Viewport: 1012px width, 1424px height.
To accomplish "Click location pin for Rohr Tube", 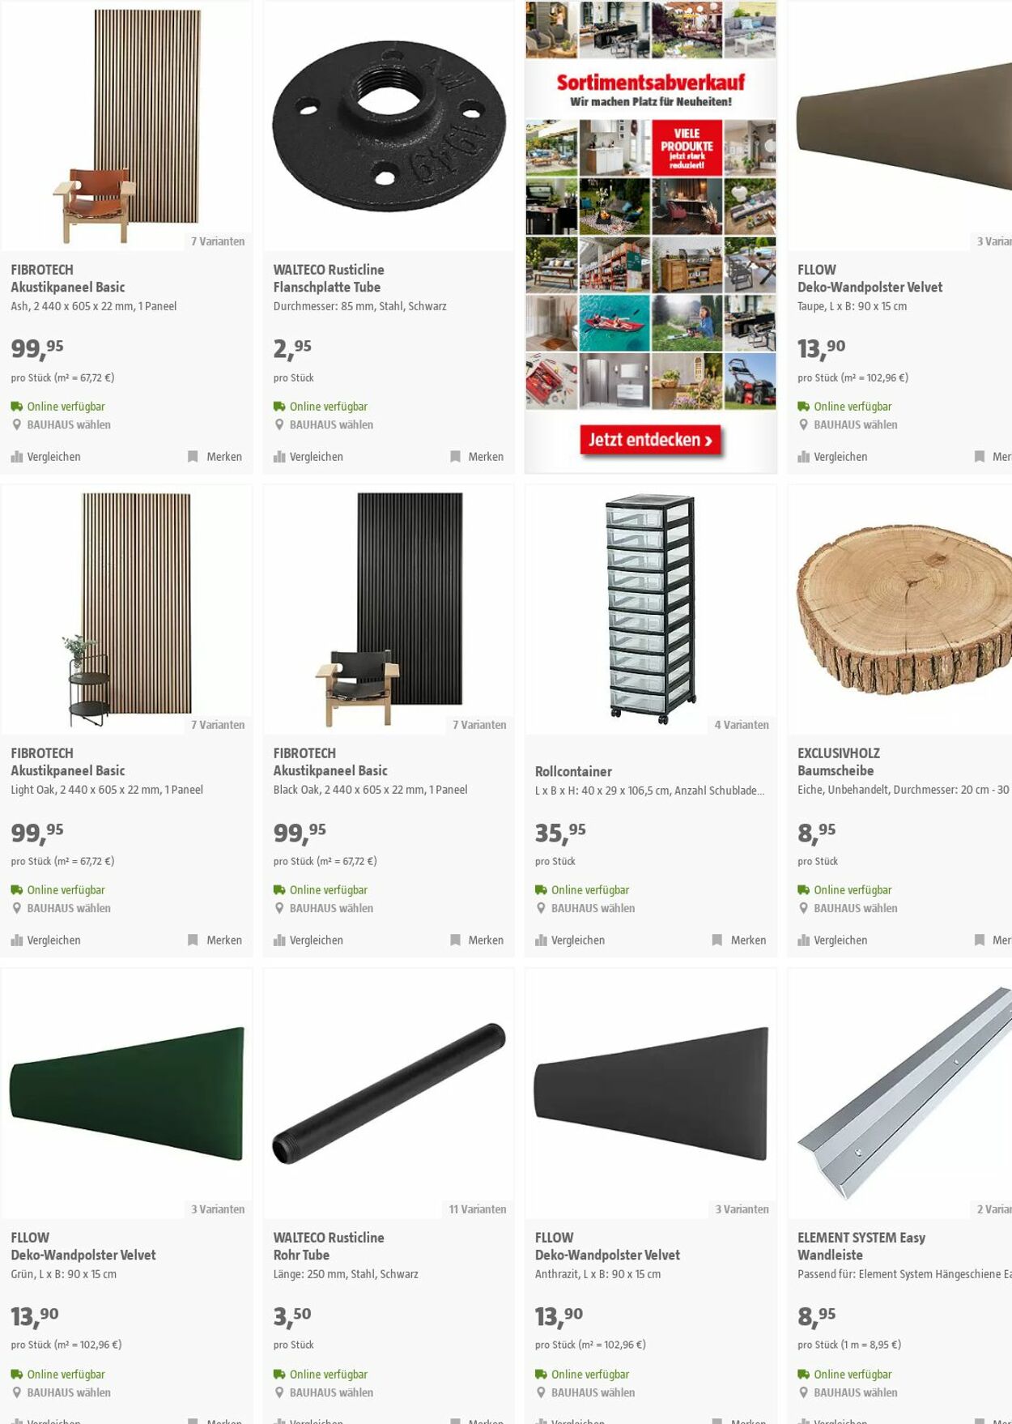I will tap(279, 1392).
